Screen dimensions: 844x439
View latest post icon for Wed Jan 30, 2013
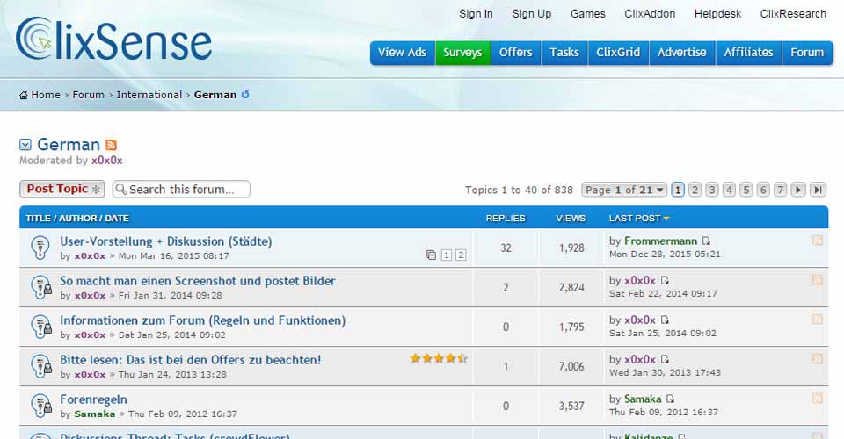[x=665, y=359]
